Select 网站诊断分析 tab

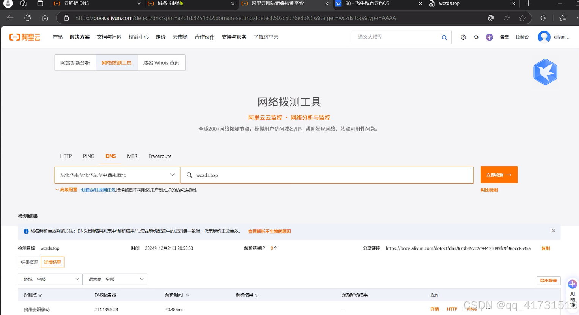(x=75, y=63)
